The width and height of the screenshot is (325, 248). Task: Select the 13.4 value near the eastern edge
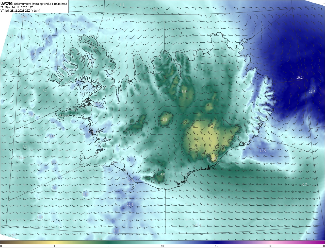(x=312, y=91)
